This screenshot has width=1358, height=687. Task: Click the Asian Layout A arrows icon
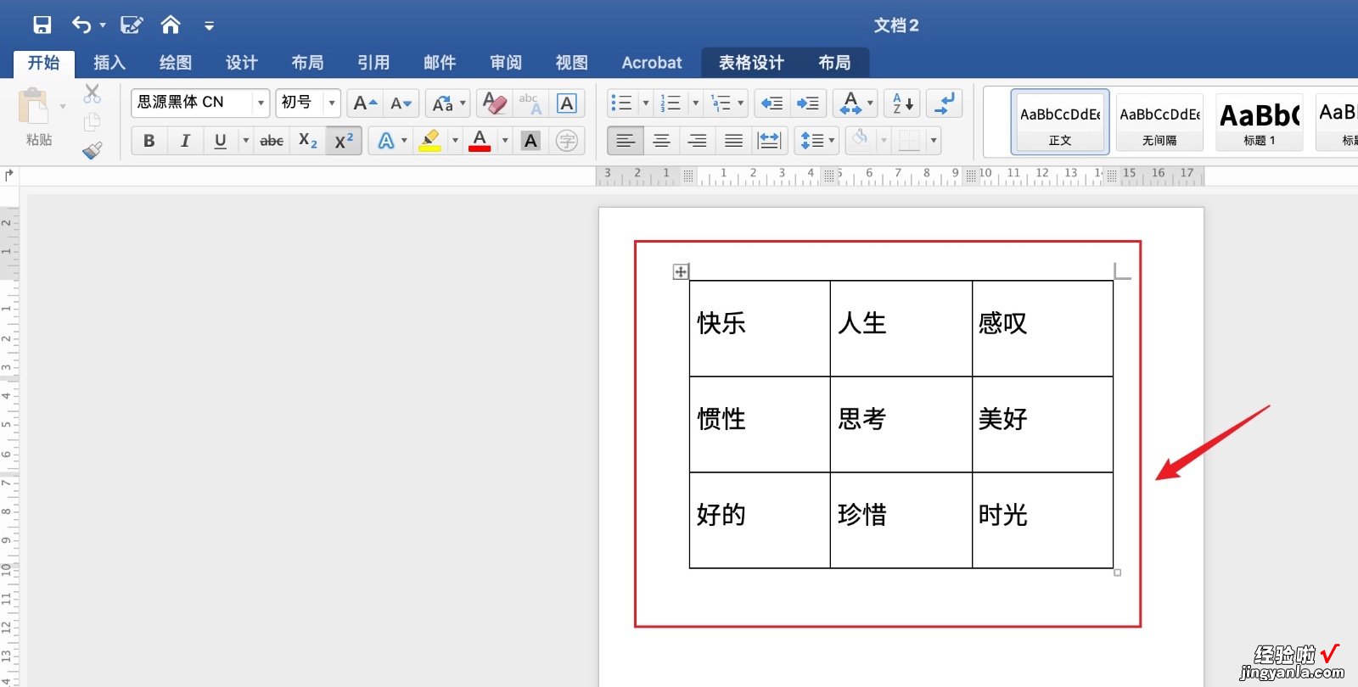click(x=850, y=103)
